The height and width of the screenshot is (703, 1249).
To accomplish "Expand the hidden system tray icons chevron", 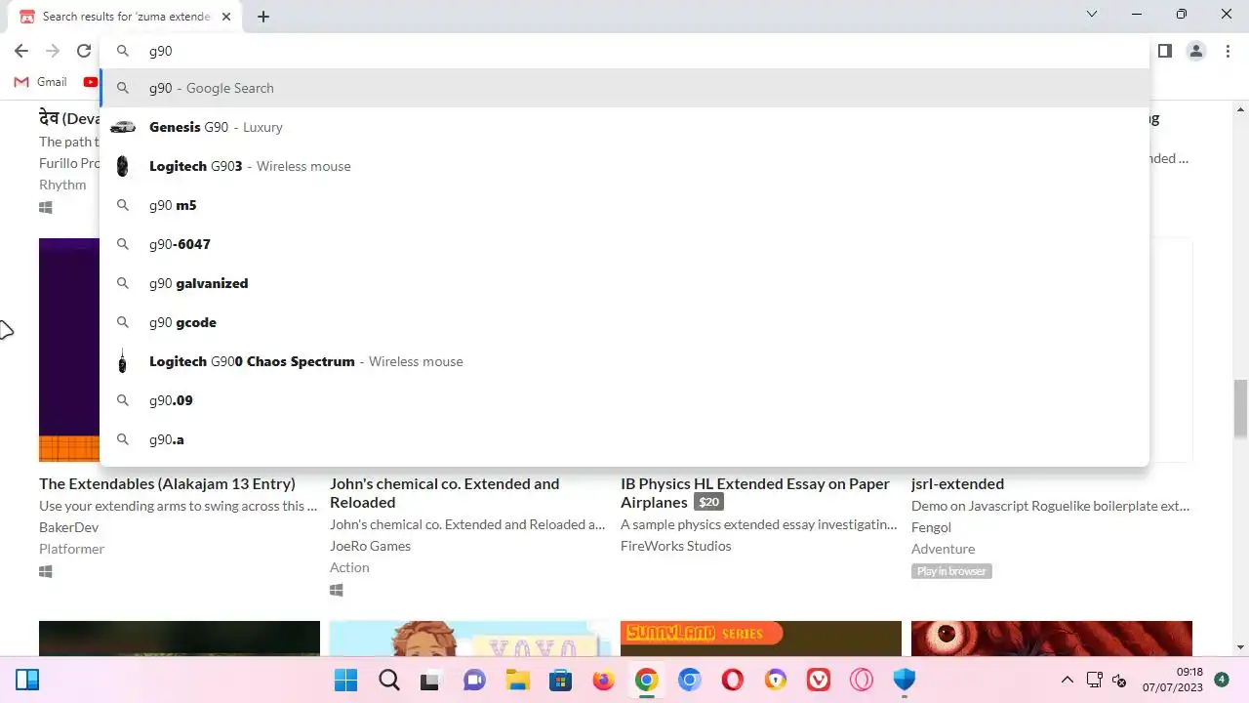I will click(x=1068, y=680).
